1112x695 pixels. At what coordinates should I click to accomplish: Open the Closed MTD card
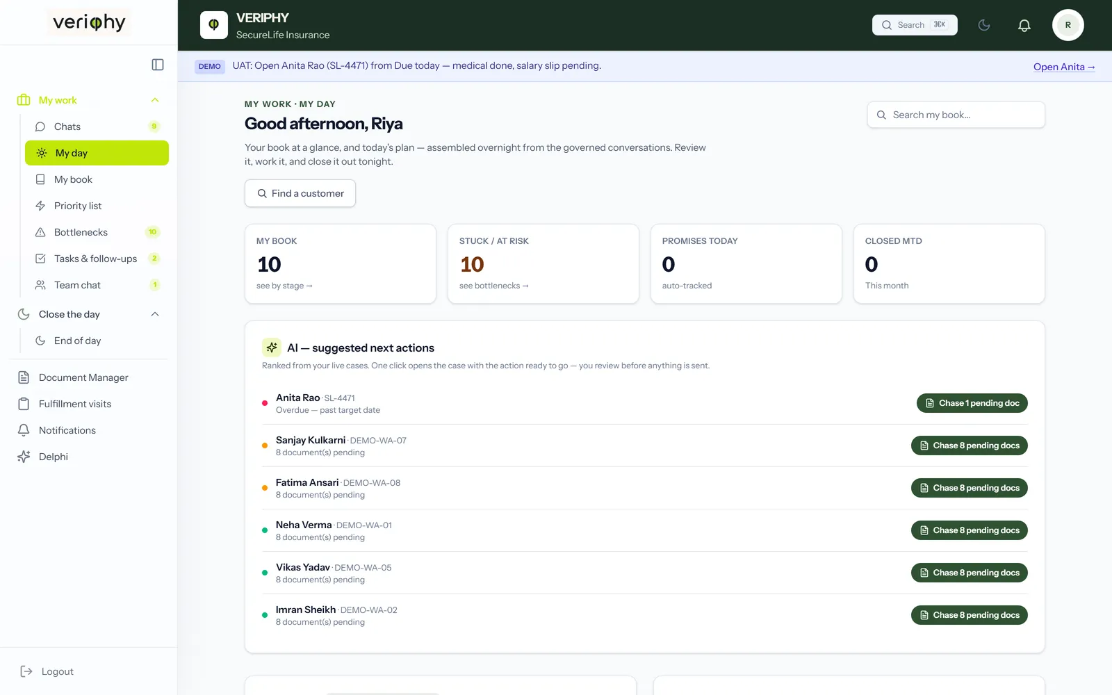coord(949,263)
